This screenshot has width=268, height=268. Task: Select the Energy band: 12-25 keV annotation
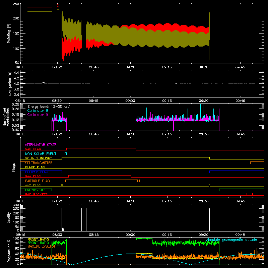(x=49, y=107)
